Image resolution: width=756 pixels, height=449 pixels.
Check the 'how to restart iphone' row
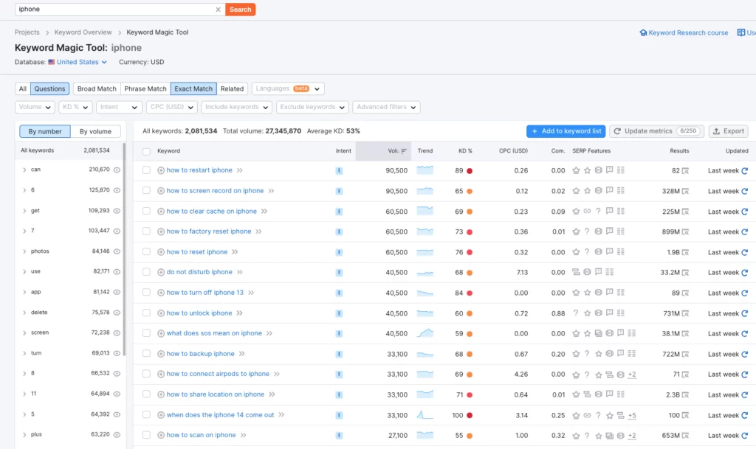[x=147, y=170]
